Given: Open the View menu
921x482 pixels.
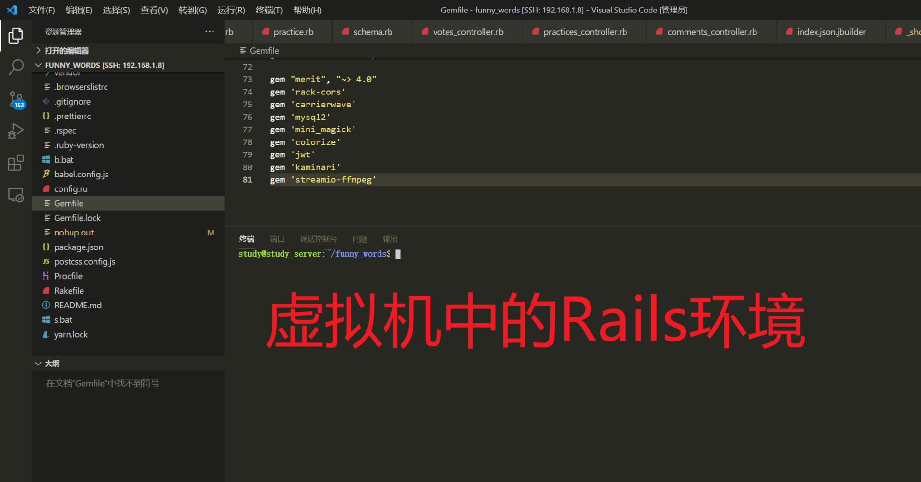Looking at the screenshot, I should pyautogui.click(x=154, y=10).
